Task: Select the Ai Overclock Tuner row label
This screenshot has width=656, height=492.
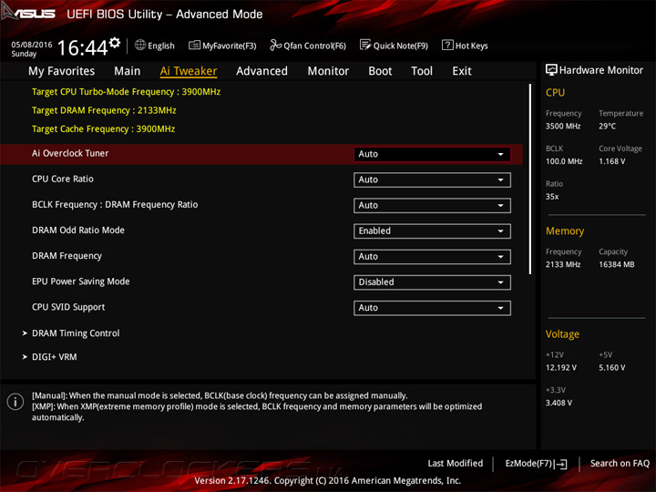Action: point(70,153)
